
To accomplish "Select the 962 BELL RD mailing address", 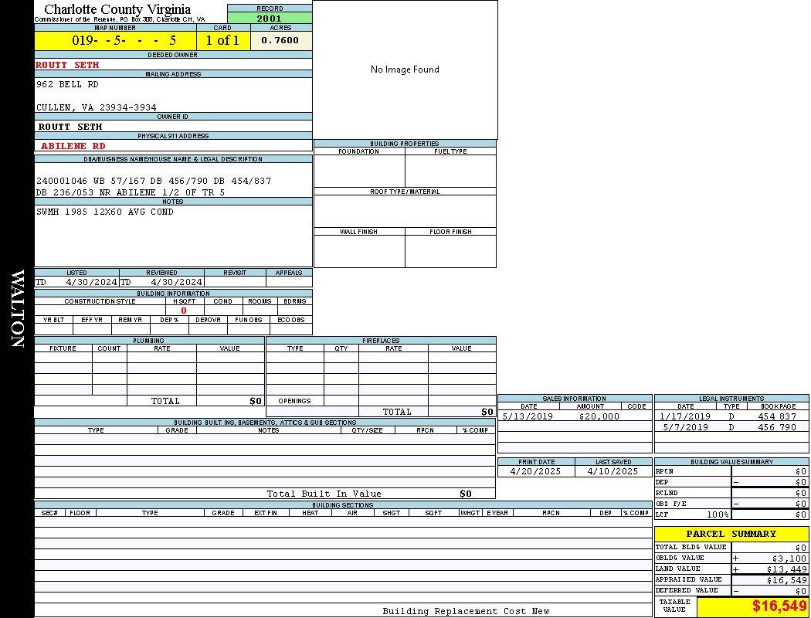I will tap(68, 84).
